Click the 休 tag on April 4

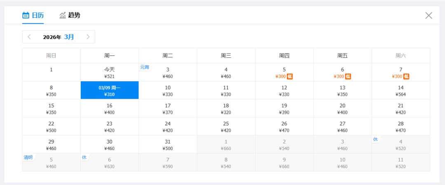375,139
